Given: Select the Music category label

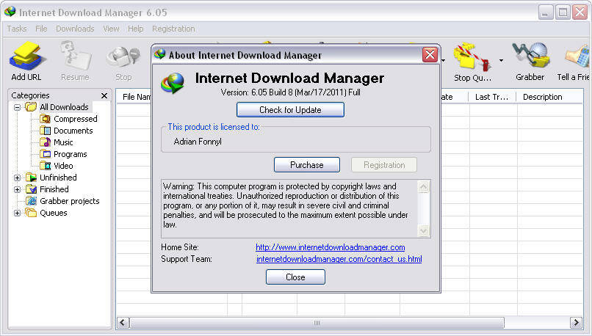Looking at the screenshot, I should [x=63, y=142].
